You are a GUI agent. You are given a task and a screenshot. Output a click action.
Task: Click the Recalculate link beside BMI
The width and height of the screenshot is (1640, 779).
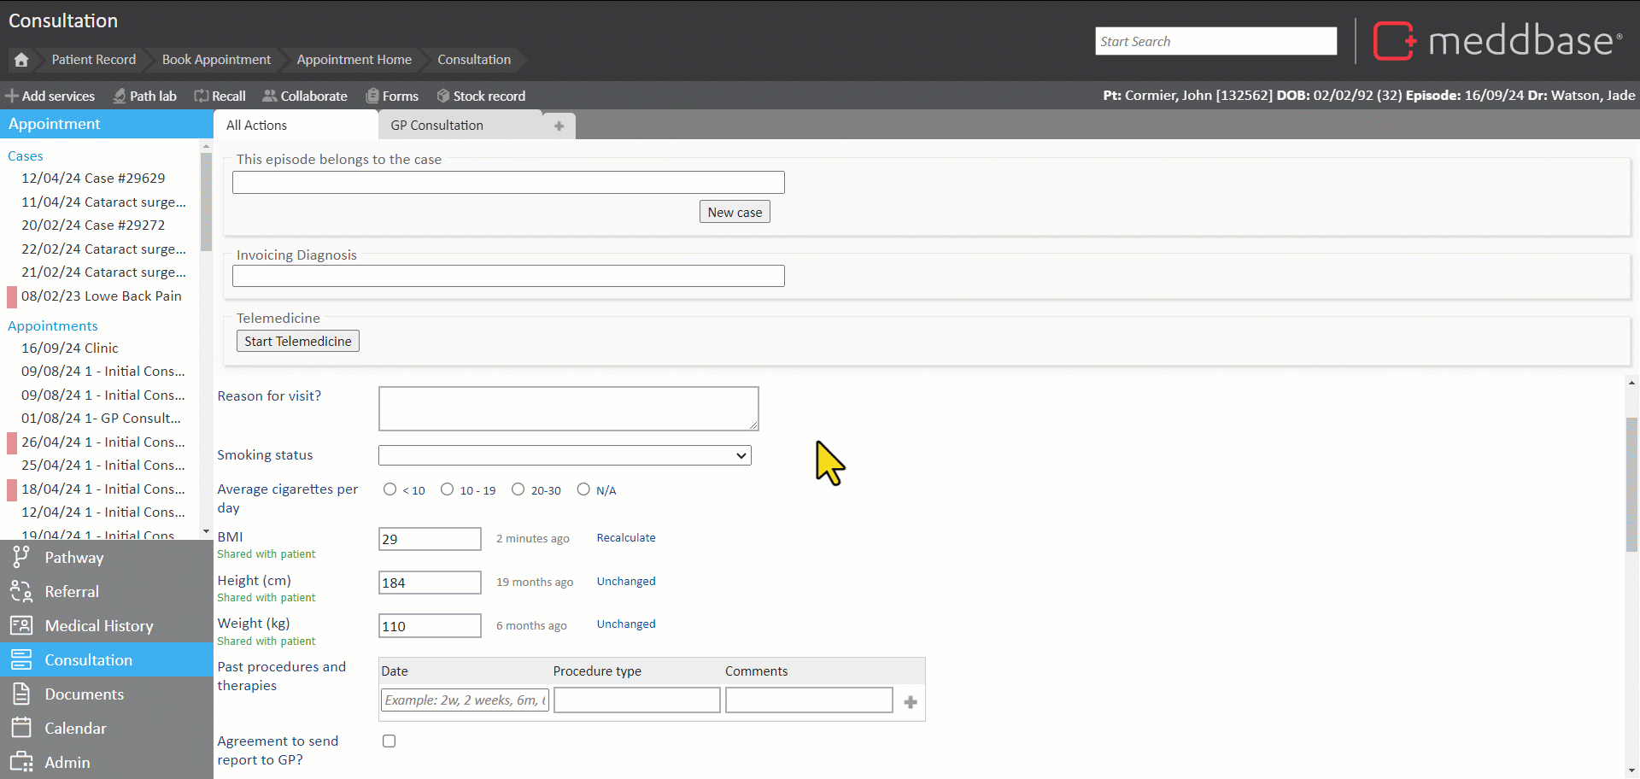point(626,538)
